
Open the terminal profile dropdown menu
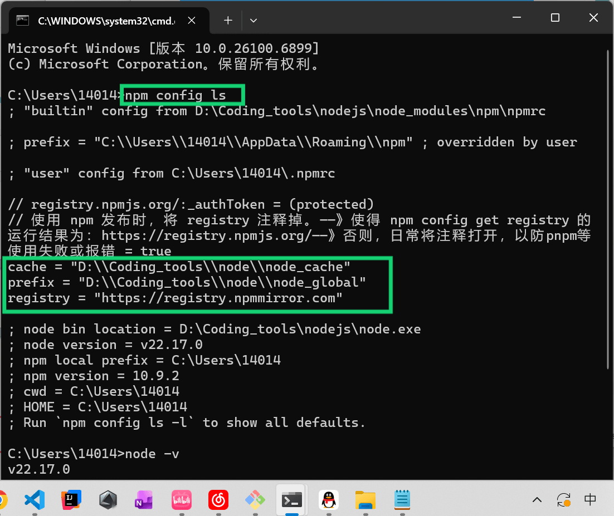[x=254, y=20]
